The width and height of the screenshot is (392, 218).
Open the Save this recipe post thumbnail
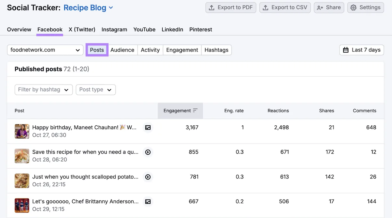click(22, 156)
